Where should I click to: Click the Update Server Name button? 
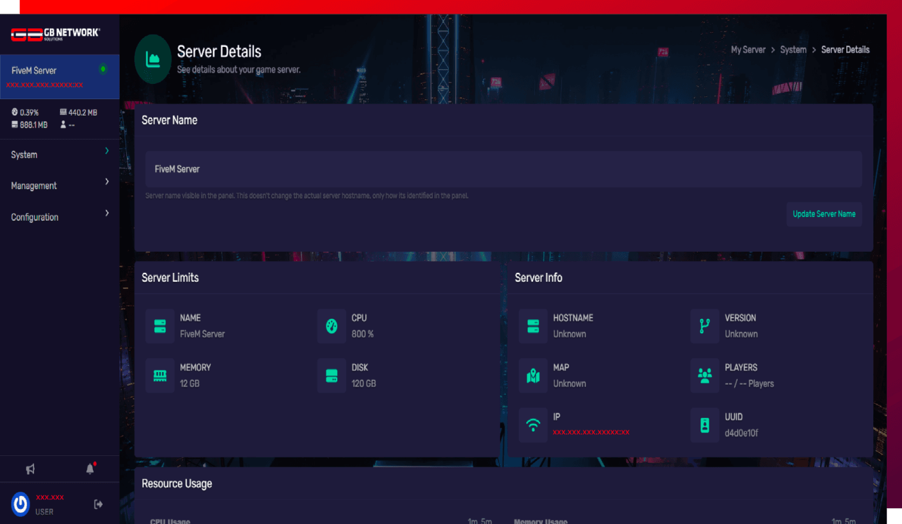click(x=824, y=214)
